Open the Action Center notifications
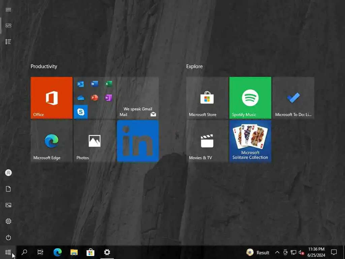This screenshot has width=345, height=259. (x=334, y=252)
